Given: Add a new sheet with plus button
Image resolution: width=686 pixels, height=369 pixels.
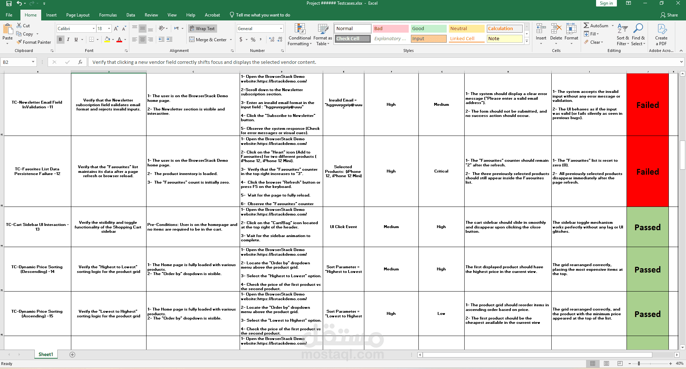Looking at the screenshot, I should click(x=72, y=355).
